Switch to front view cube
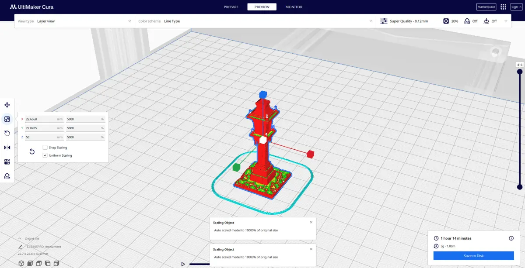Screen dimensions: 525x268 click(30, 263)
